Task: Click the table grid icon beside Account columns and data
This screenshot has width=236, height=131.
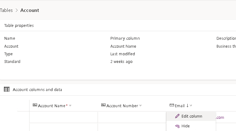Action: 7,89
